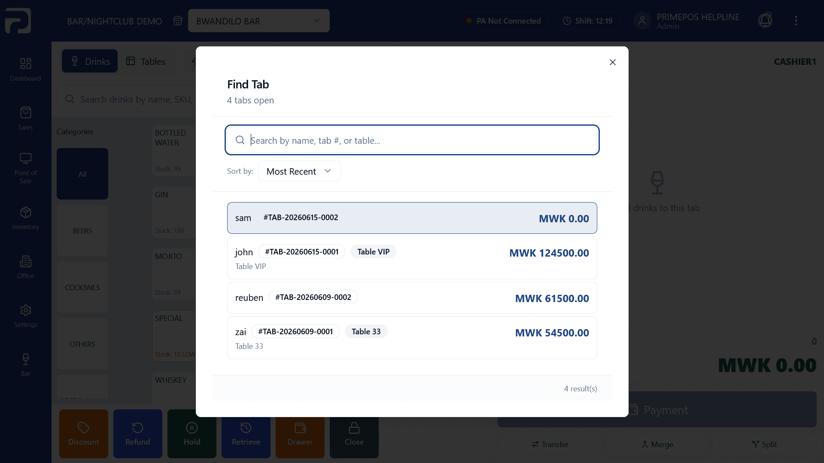The image size is (824, 463).
Task: Open the BWANDILO BAR outlet dropdown
Action: click(258, 21)
